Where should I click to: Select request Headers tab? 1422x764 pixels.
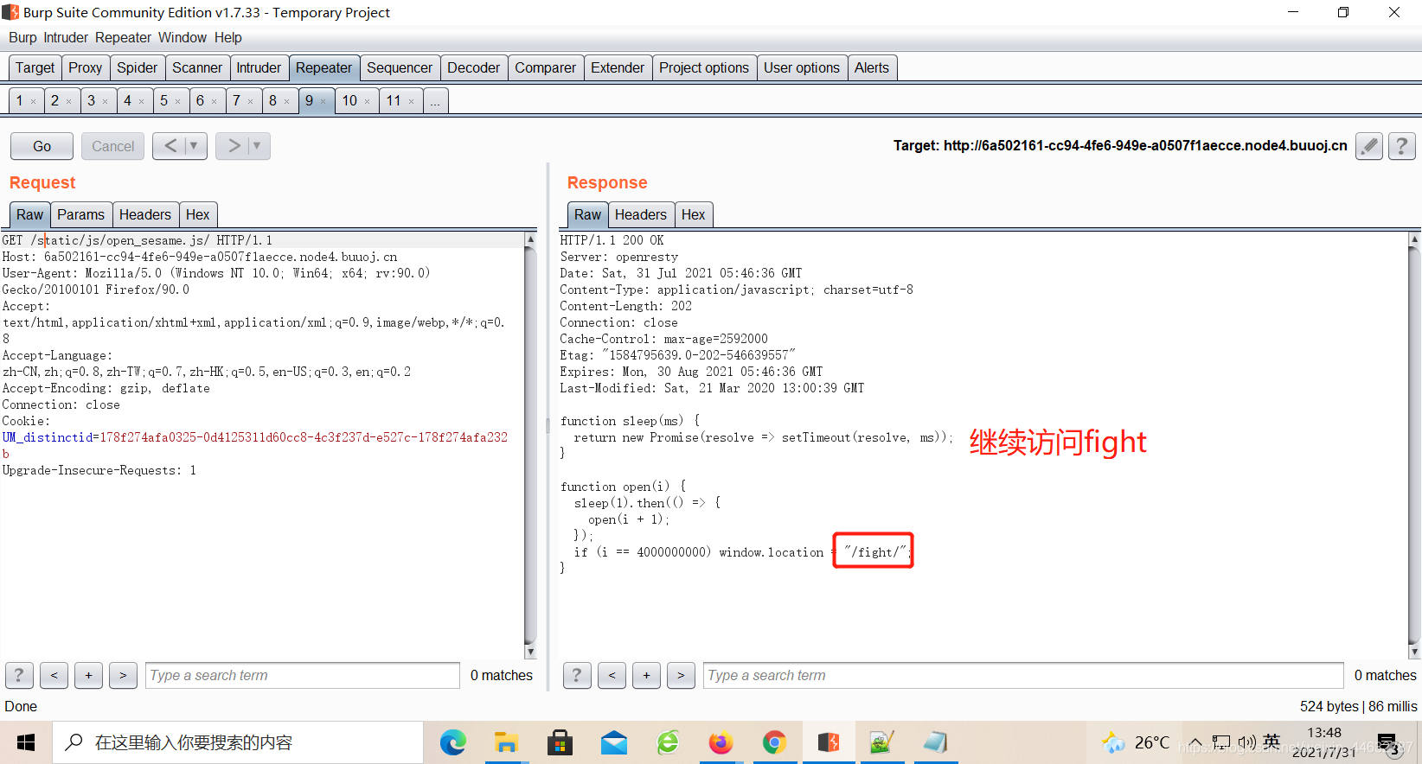(145, 214)
